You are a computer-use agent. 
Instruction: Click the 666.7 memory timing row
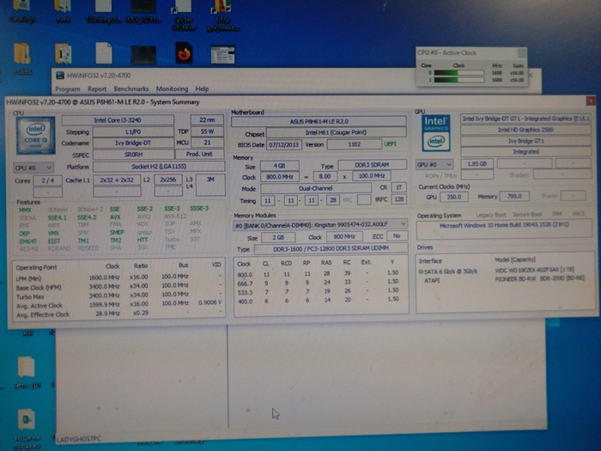tap(319, 283)
